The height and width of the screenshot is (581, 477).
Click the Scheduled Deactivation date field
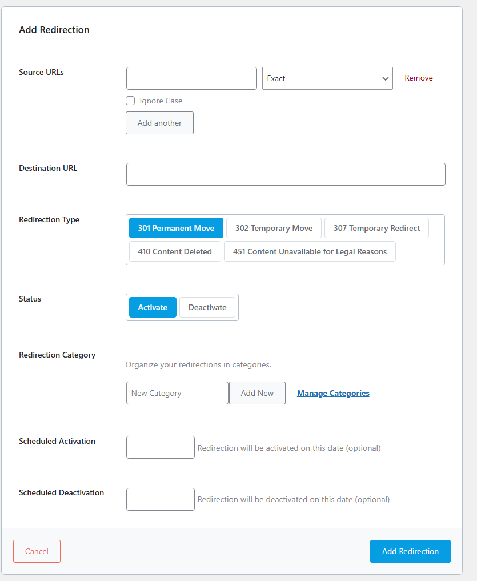pos(160,499)
